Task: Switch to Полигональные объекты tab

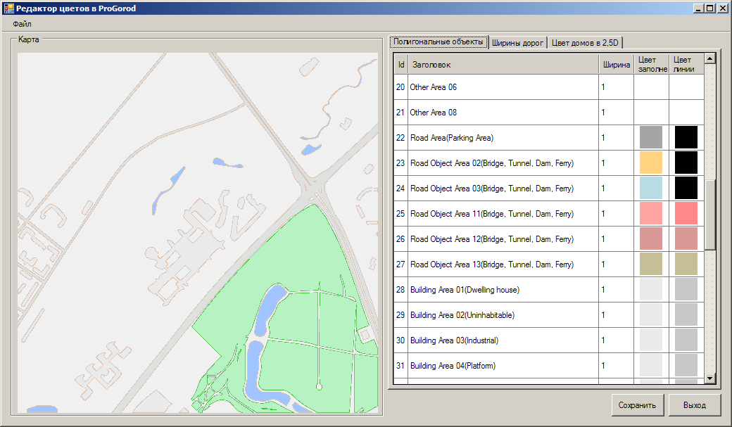Action: click(x=438, y=42)
